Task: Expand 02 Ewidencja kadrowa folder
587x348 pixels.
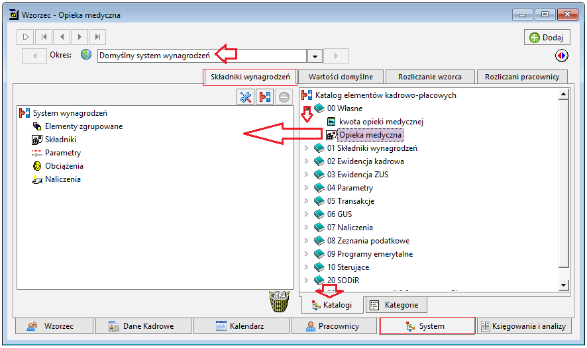Action: 306,161
